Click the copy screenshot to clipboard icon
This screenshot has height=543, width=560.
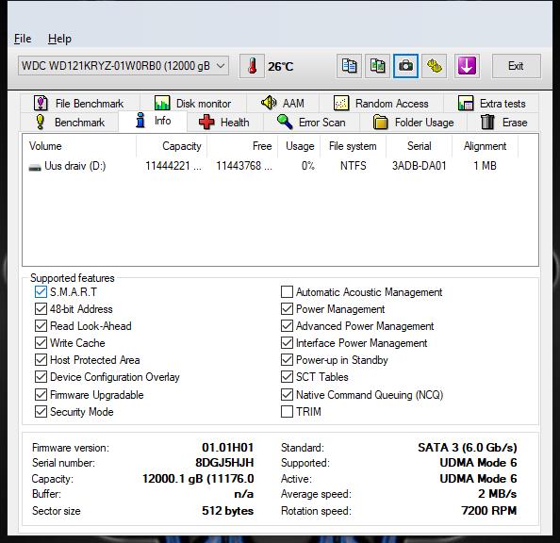pyautogui.click(x=377, y=66)
